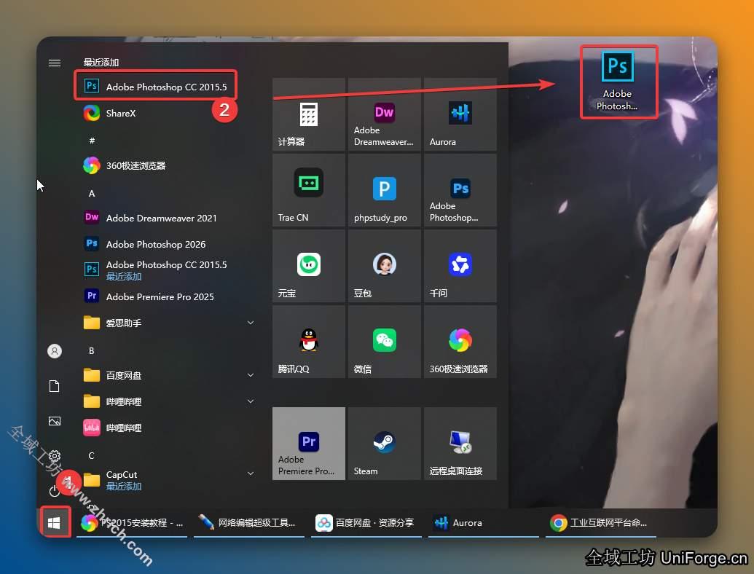Open the user account icon in sidebar
This screenshot has height=574, width=754.
pos(55,351)
